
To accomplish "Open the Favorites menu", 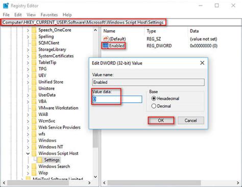I will coord(49,15).
